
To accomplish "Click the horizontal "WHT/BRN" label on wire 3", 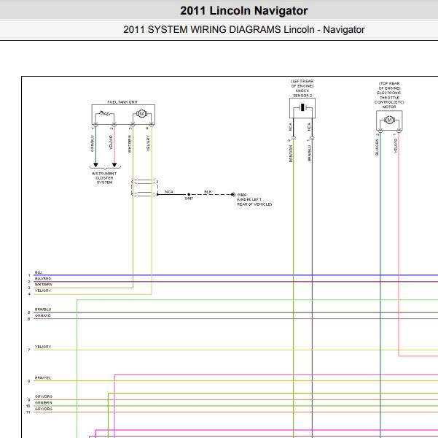I will pyautogui.click(x=43, y=285).
